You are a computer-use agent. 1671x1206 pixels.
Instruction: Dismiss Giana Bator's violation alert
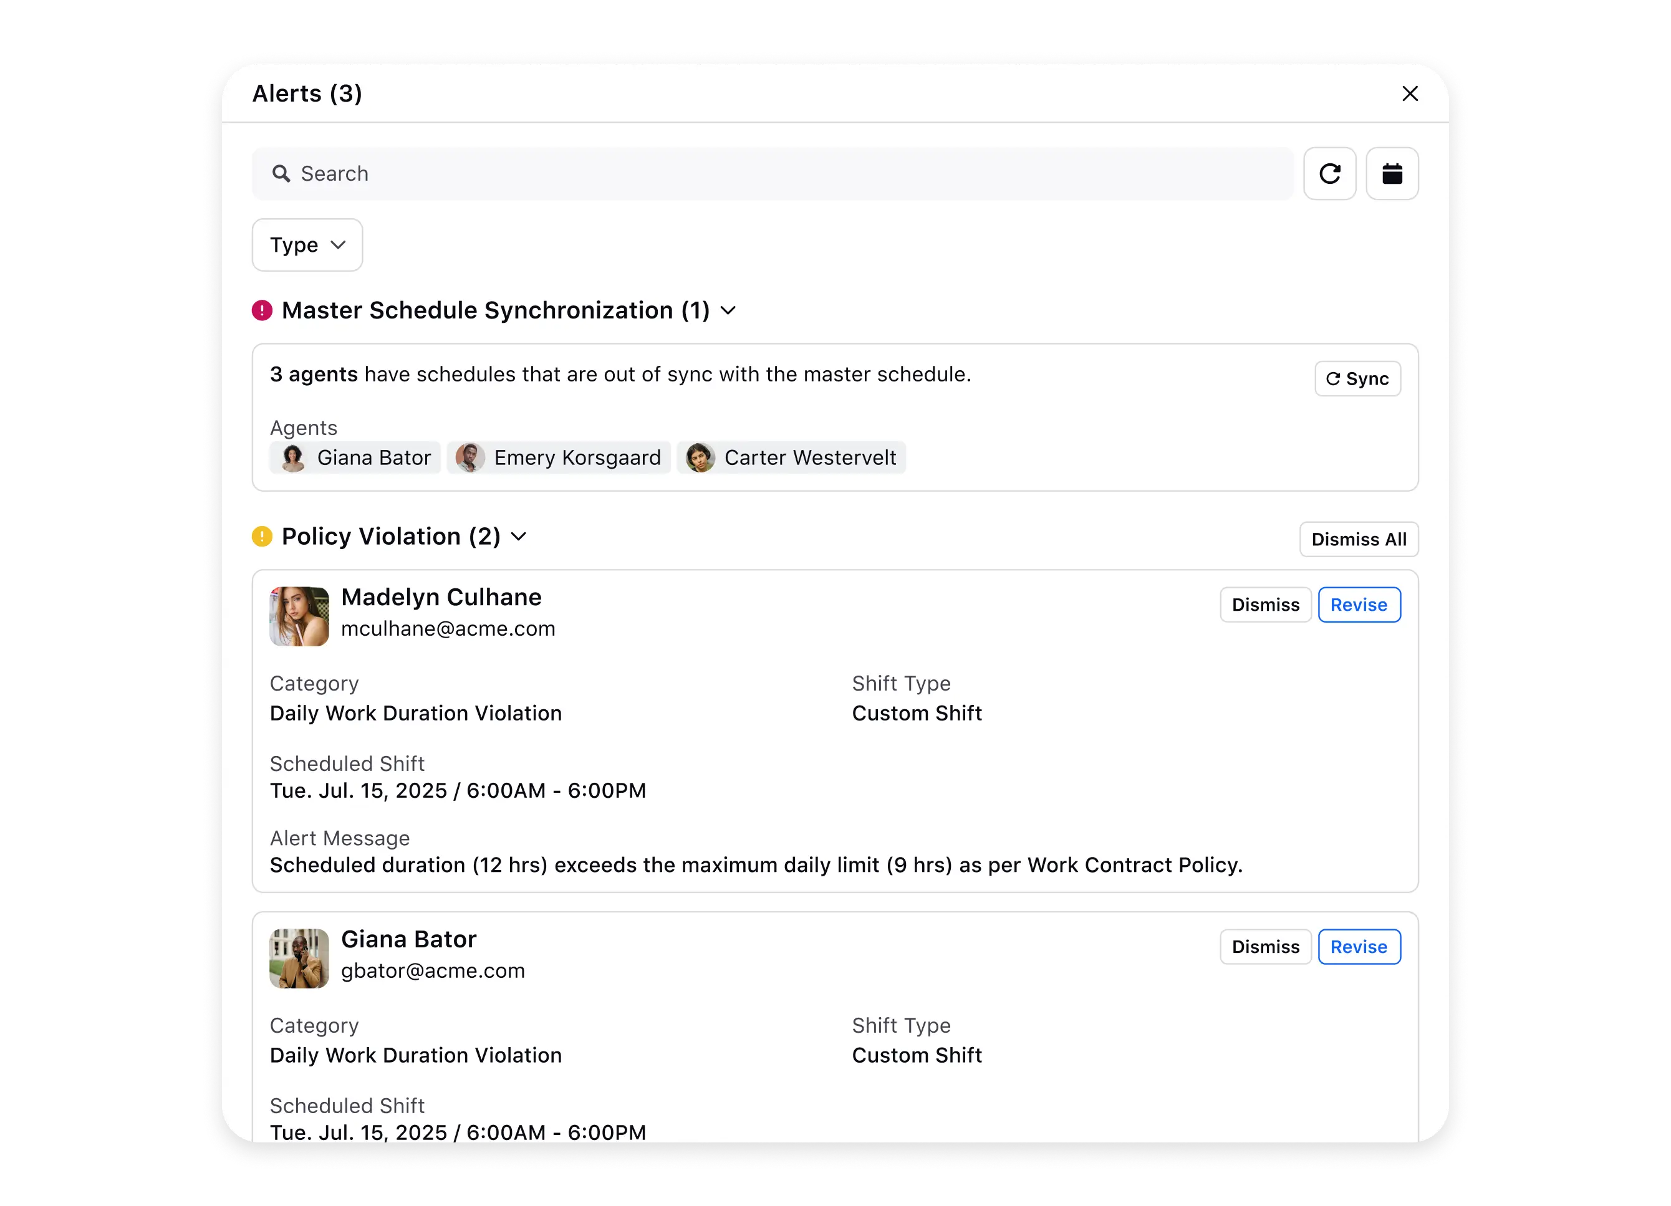pyautogui.click(x=1265, y=947)
